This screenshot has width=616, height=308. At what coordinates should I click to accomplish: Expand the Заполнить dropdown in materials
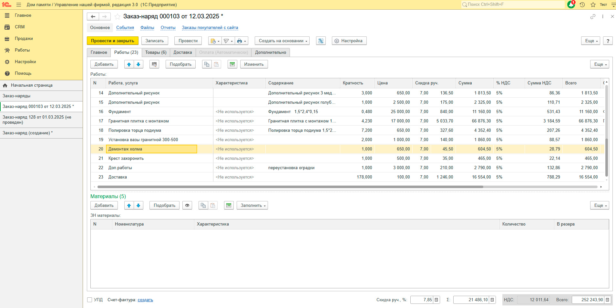click(x=252, y=206)
